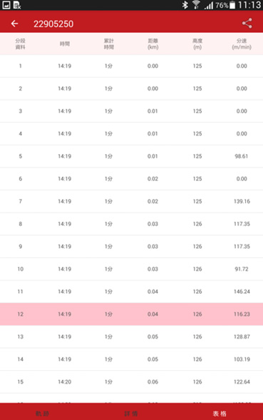Tap the signal strength icon

[209, 6]
